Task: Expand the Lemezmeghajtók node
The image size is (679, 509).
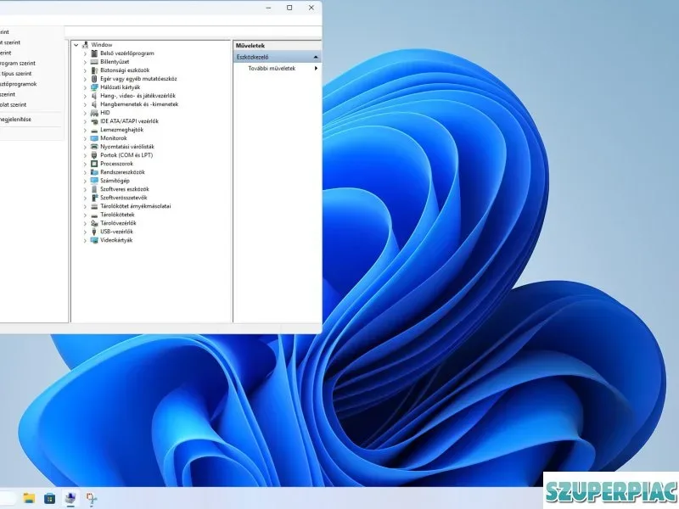Action: [85, 130]
